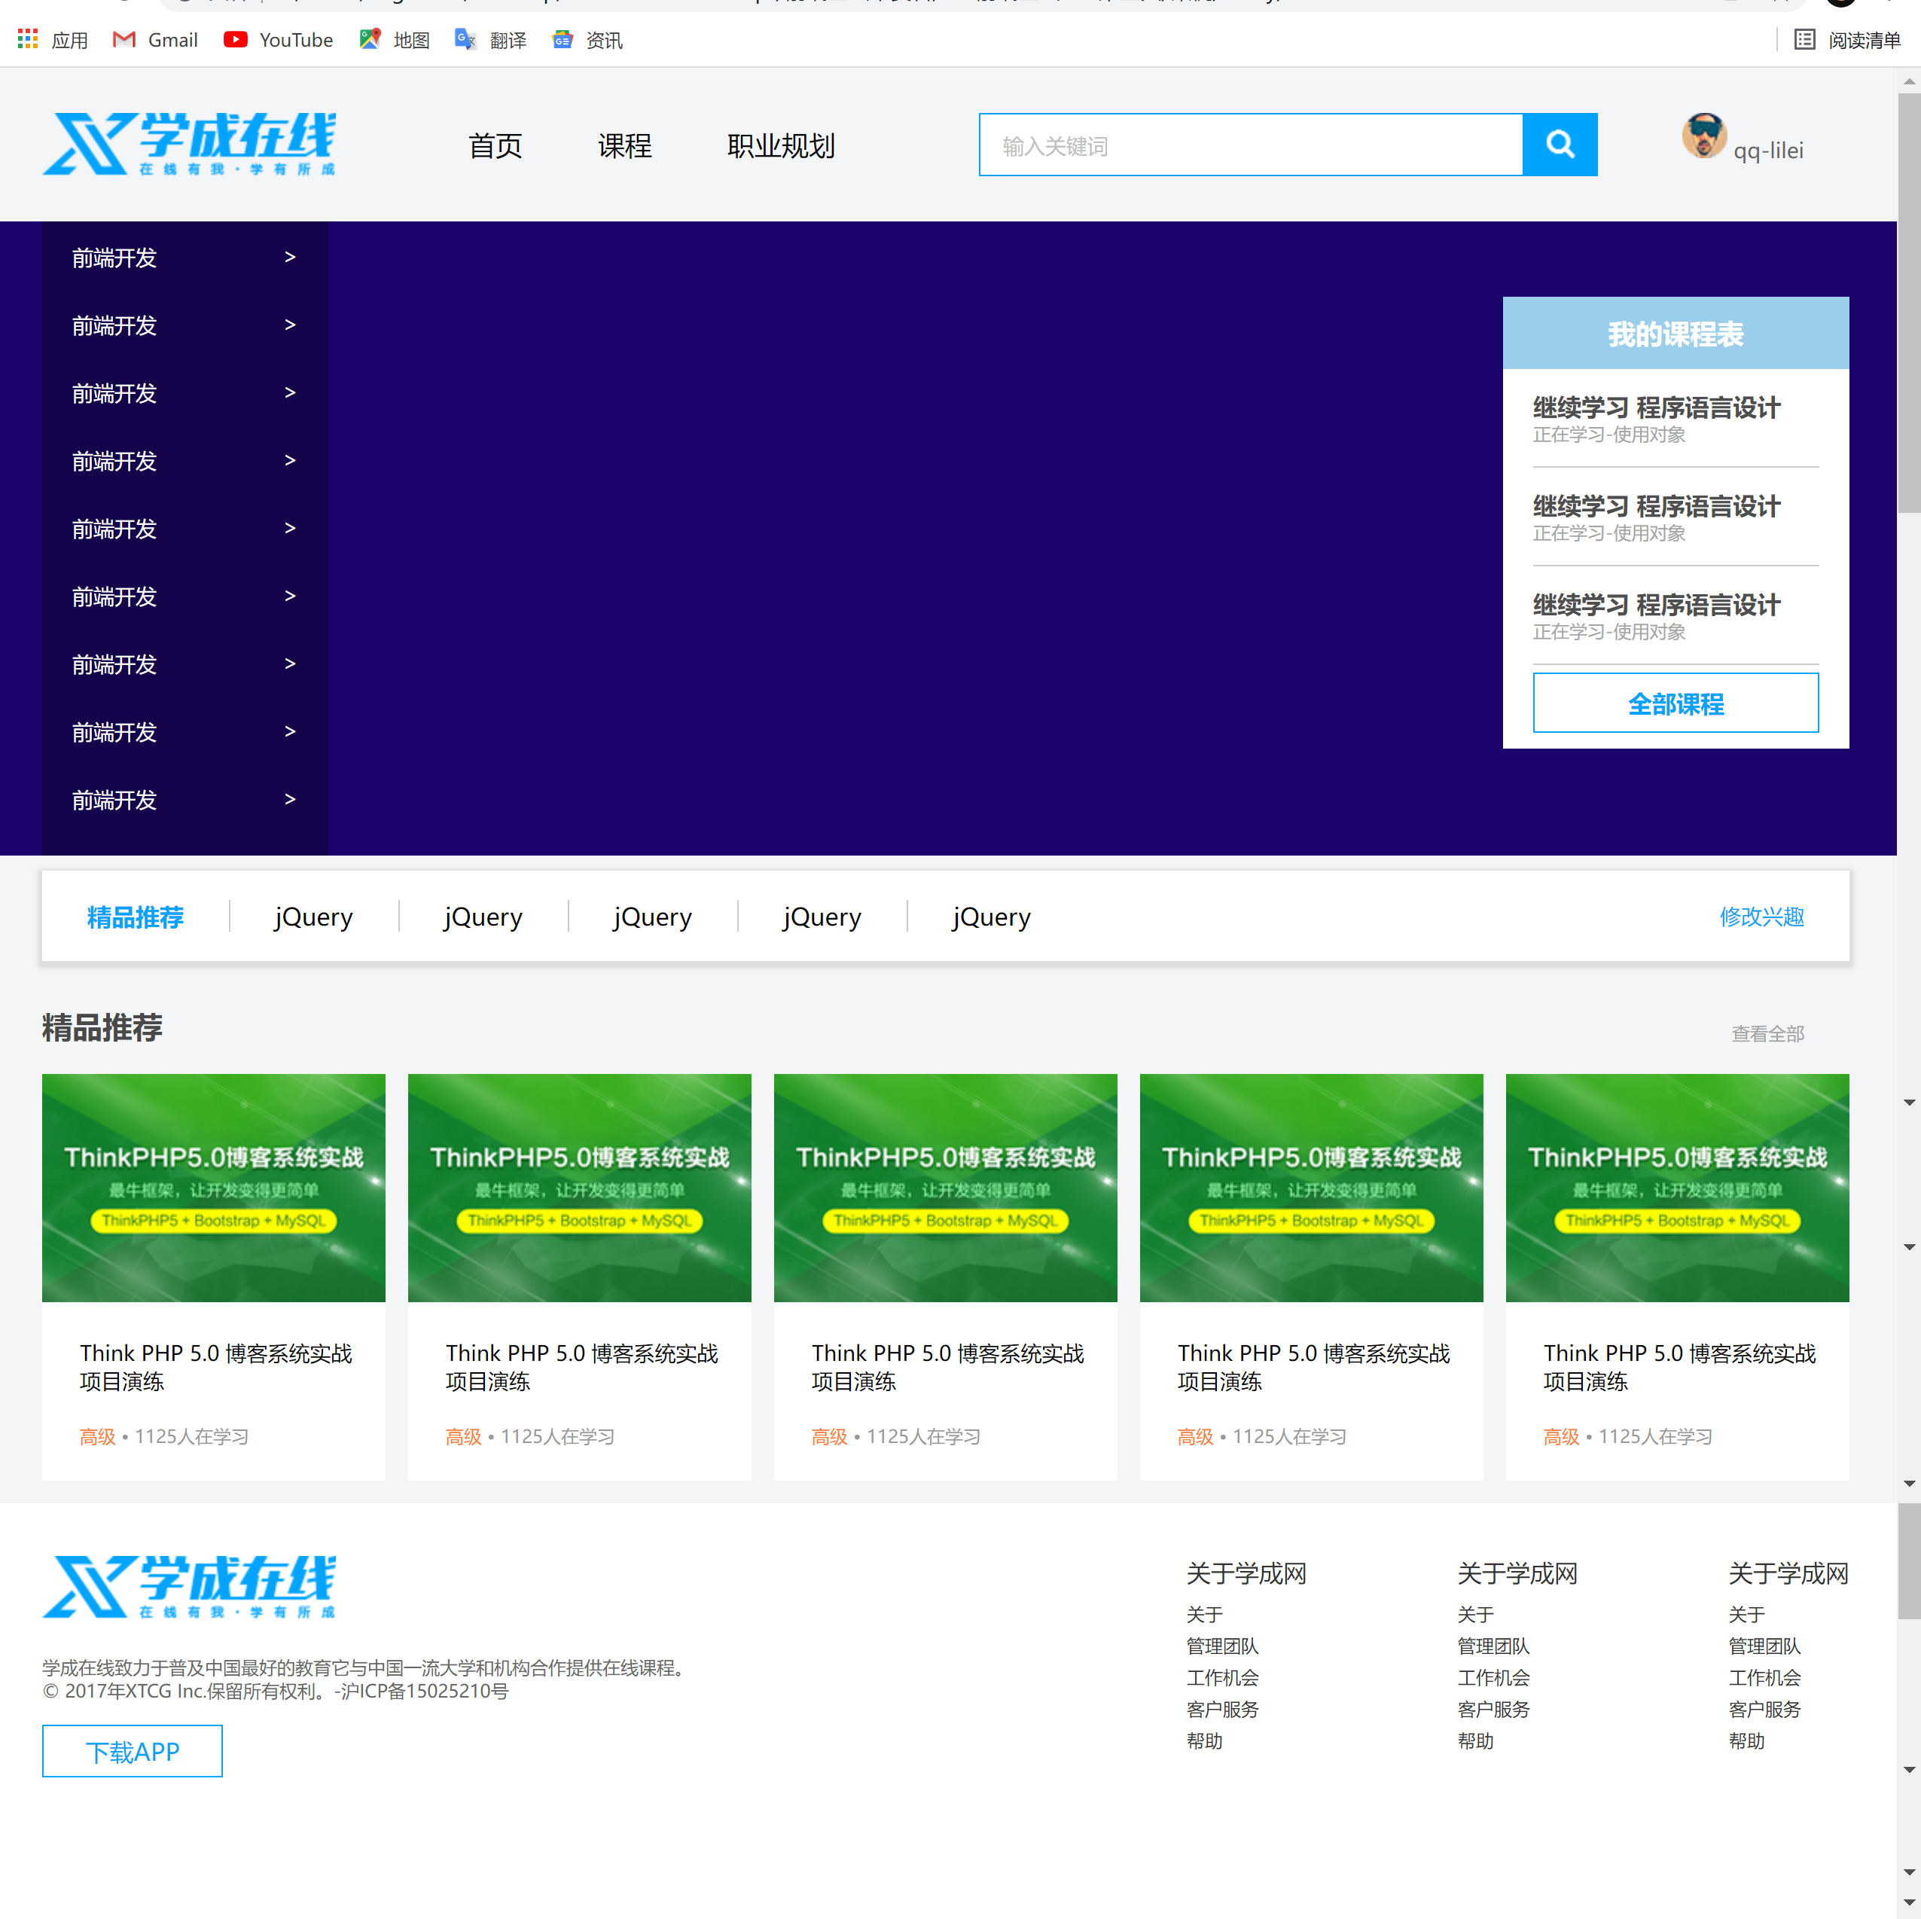Open the reading list (阅读清单) icon
Image resolution: width=1921 pixels, height=1919 pixels.
pos(1804,40)
